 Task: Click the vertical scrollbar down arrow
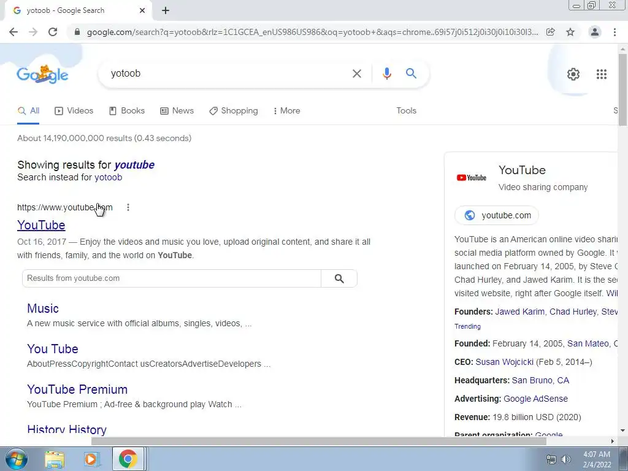[622, 431]
